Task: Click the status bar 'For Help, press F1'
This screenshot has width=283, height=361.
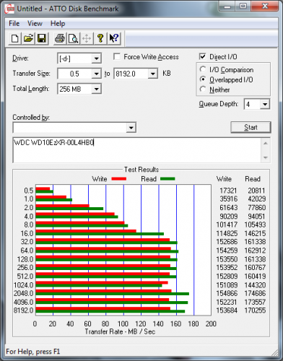Action: click(32, 352)
